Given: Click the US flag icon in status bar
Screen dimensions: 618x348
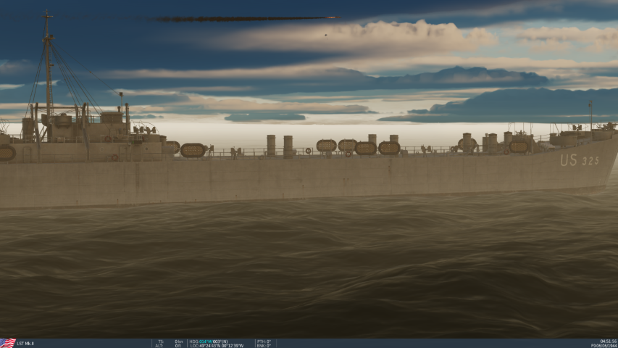Looking at the screenshot, I should (x=7, y=343).
